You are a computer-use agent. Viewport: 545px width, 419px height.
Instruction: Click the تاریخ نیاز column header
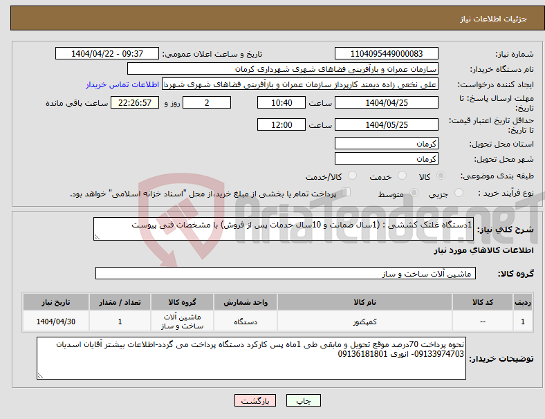tap(56, 302)
